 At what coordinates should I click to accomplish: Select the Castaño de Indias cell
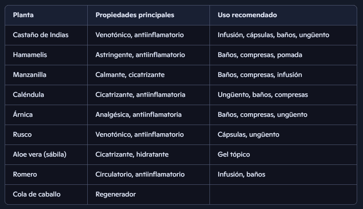click(x=41, y=35)
